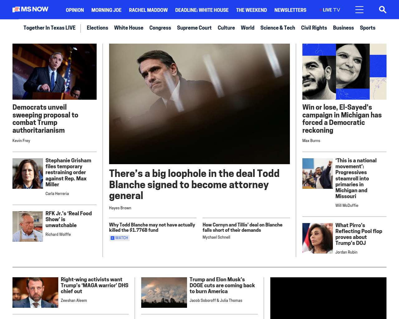View author Mychael Schnell
Viewport: 399px width, 319px height.
point(216,237)
